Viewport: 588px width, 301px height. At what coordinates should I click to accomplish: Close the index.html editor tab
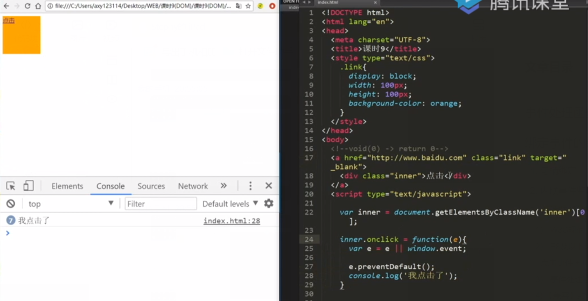375,2
